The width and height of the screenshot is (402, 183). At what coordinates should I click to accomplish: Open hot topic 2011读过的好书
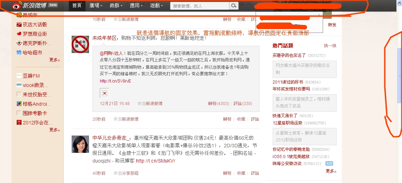288,82
